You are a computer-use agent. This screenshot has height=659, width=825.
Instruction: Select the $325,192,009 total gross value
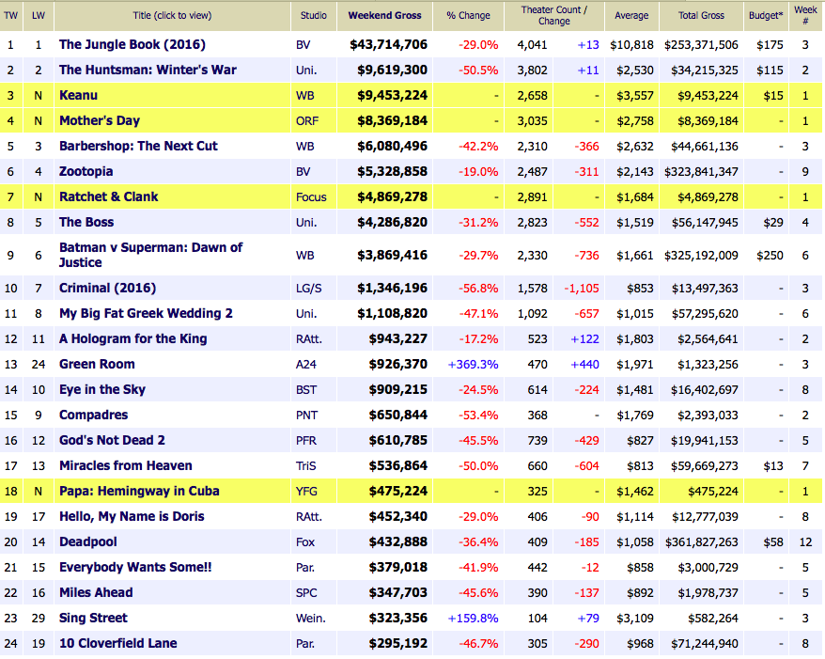click(701, 256)
